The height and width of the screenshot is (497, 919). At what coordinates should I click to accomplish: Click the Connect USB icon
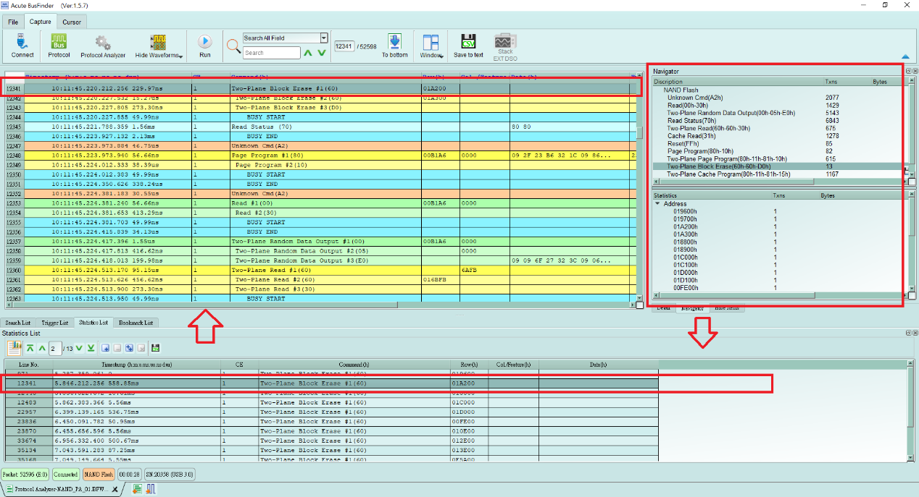point(22,42)
